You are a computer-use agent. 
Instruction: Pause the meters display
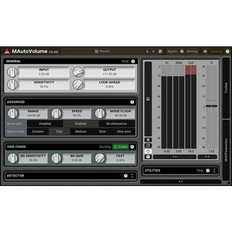coord(148,140)
